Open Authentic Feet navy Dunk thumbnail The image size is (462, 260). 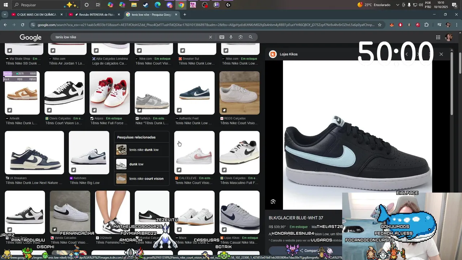195,93
